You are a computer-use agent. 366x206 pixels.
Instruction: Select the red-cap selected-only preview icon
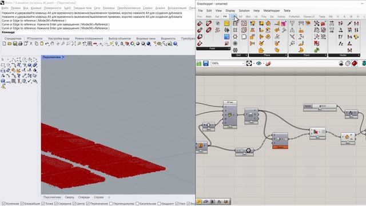click(x=355, y=64)
